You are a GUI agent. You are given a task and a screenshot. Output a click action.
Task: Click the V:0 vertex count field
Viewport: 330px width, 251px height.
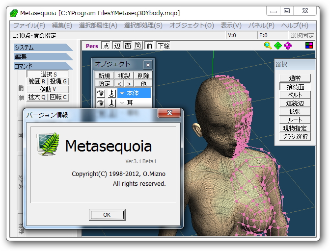click(x=241, y=35)
